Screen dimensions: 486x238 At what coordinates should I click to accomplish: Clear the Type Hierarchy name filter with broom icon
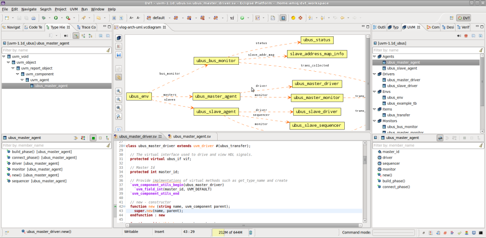click(x=108, y=51)
